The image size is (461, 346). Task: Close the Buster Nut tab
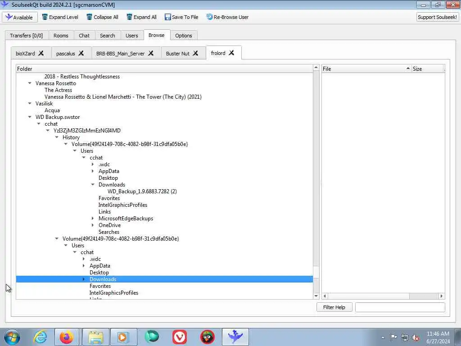pyautogui.click(x=195, y=53)
